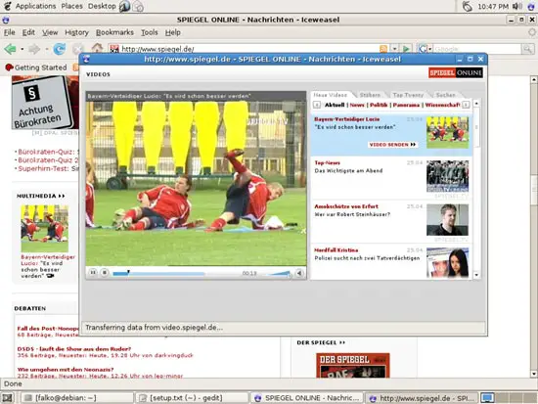
Task: Click the Forward arrow in the main browser
Action: (34, 49)
